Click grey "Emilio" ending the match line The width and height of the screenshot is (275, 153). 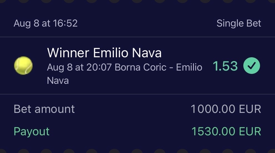(189, 67)
